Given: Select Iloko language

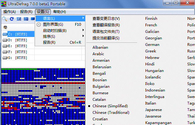Looking at the screenshot, I should click(x=149, y=84).
